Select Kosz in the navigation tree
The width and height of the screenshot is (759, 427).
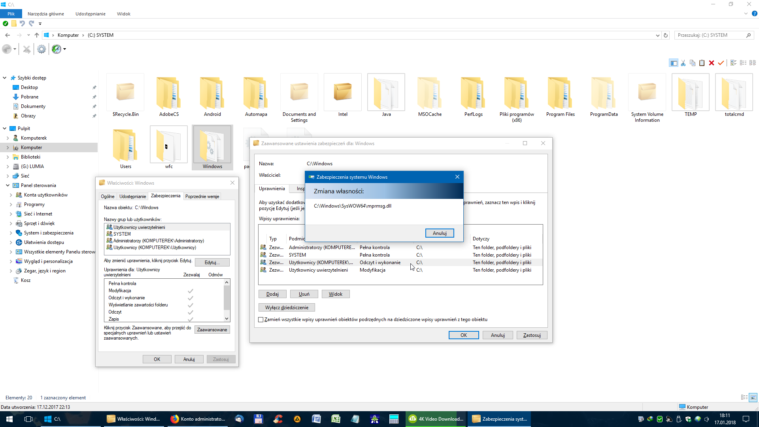click(26, 280)
